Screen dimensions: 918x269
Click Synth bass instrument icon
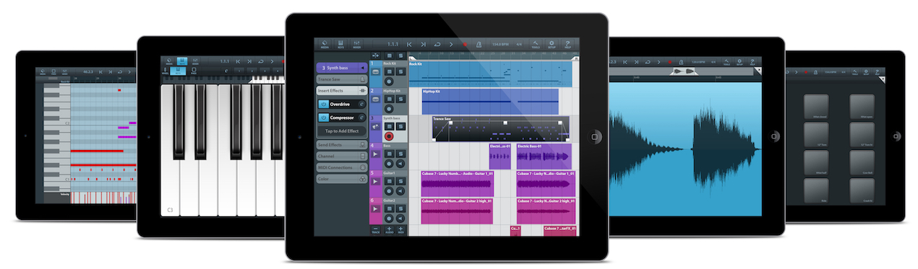pyautogui.click(x=375, y=126)
